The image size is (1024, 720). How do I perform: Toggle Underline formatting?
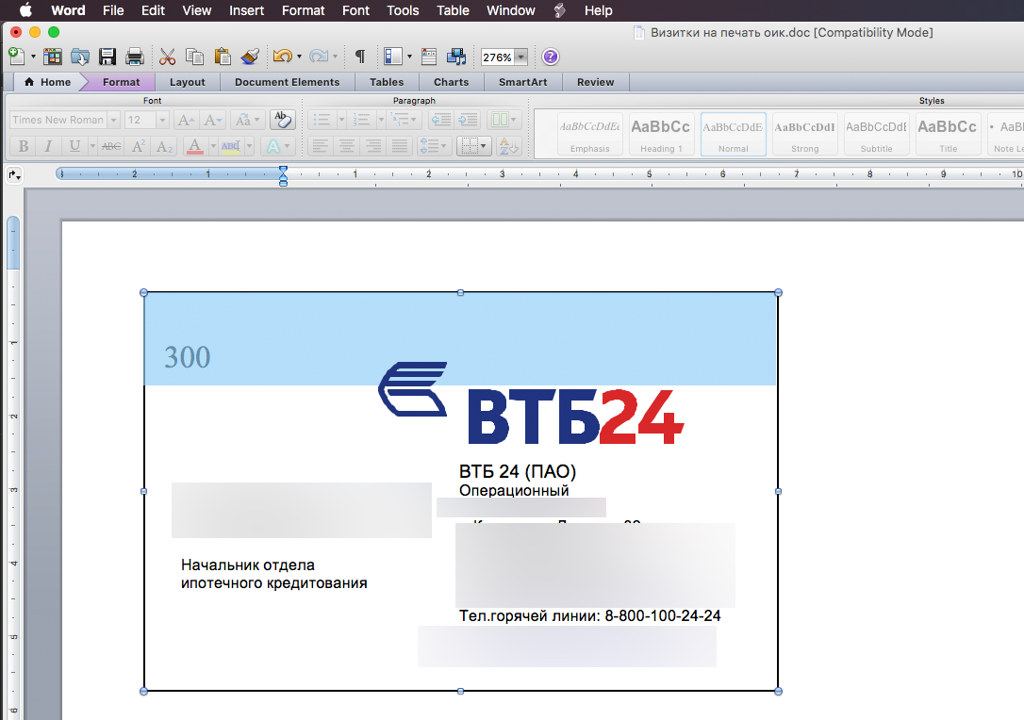coord(75,145)
